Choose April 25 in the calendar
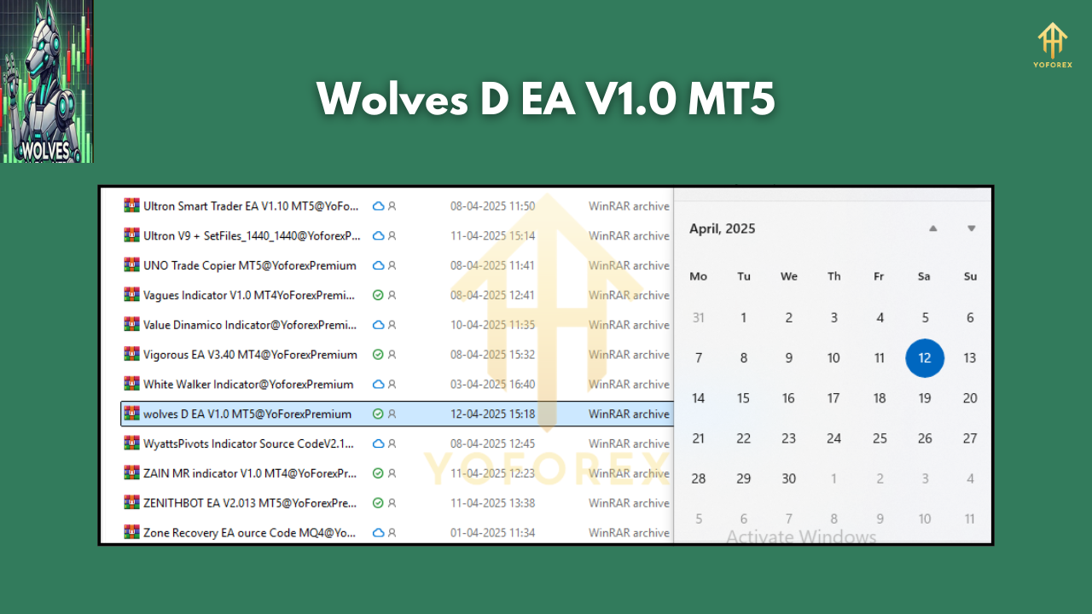The image size is (1092, 614). click(880, 438)
